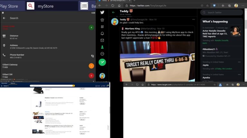Open more options for the Ayesha trend

click(x=239, y=75)
